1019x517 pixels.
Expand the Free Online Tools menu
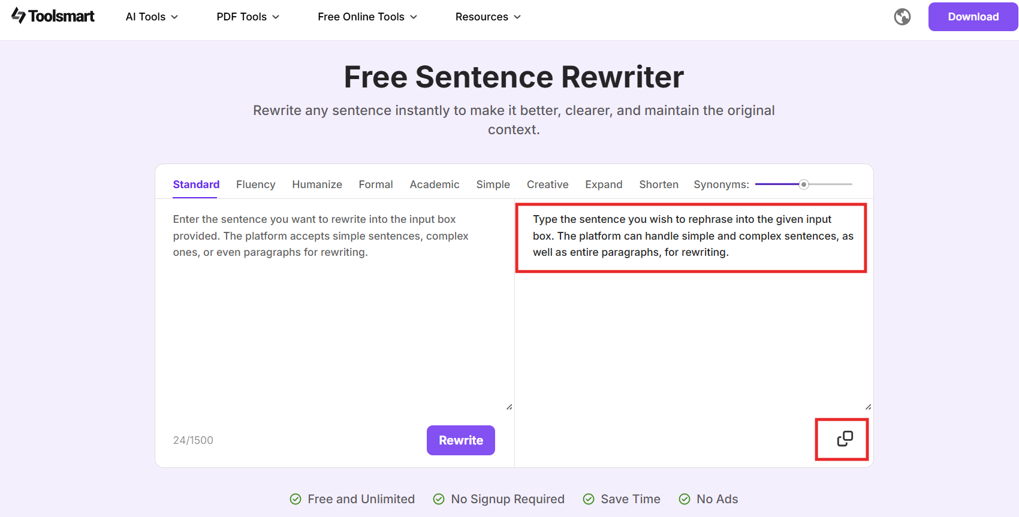[x=367, y=17]
